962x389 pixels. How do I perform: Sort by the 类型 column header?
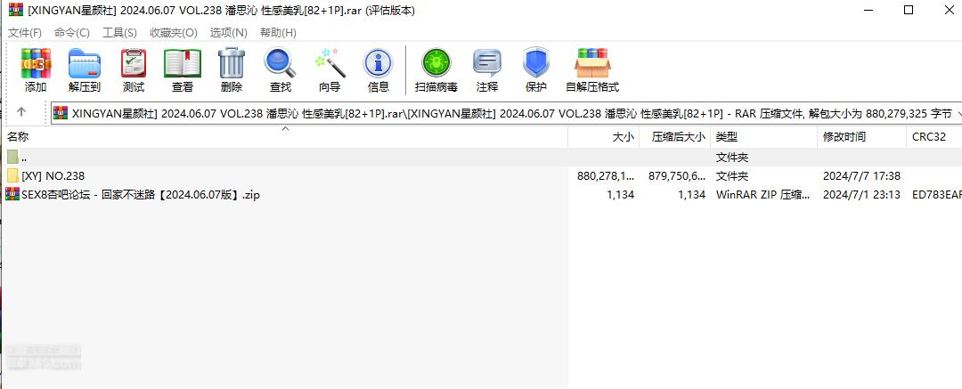tap(764, 137)
